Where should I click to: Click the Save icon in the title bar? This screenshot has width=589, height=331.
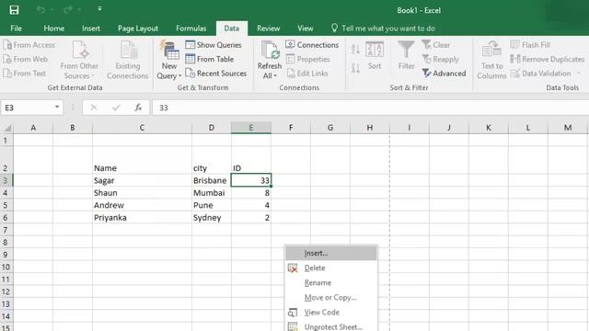(x=14, y=10)
